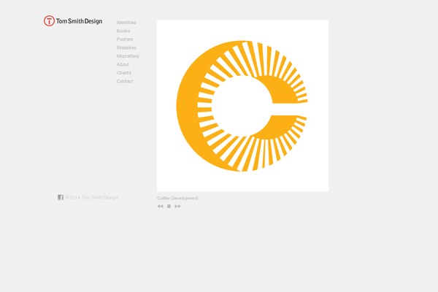Open the Identities menu item
438x292 pixels.
point(126,23)
